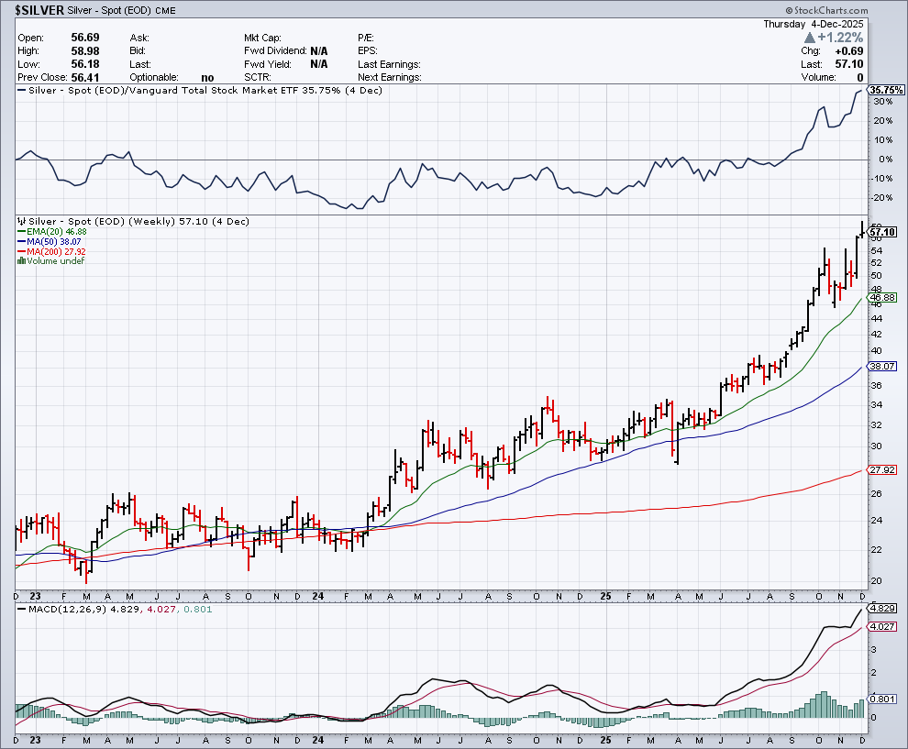Viewport: 908px width, 749px height.
Task: Click the blue MA(50) legend line marker
Action: 20,242
